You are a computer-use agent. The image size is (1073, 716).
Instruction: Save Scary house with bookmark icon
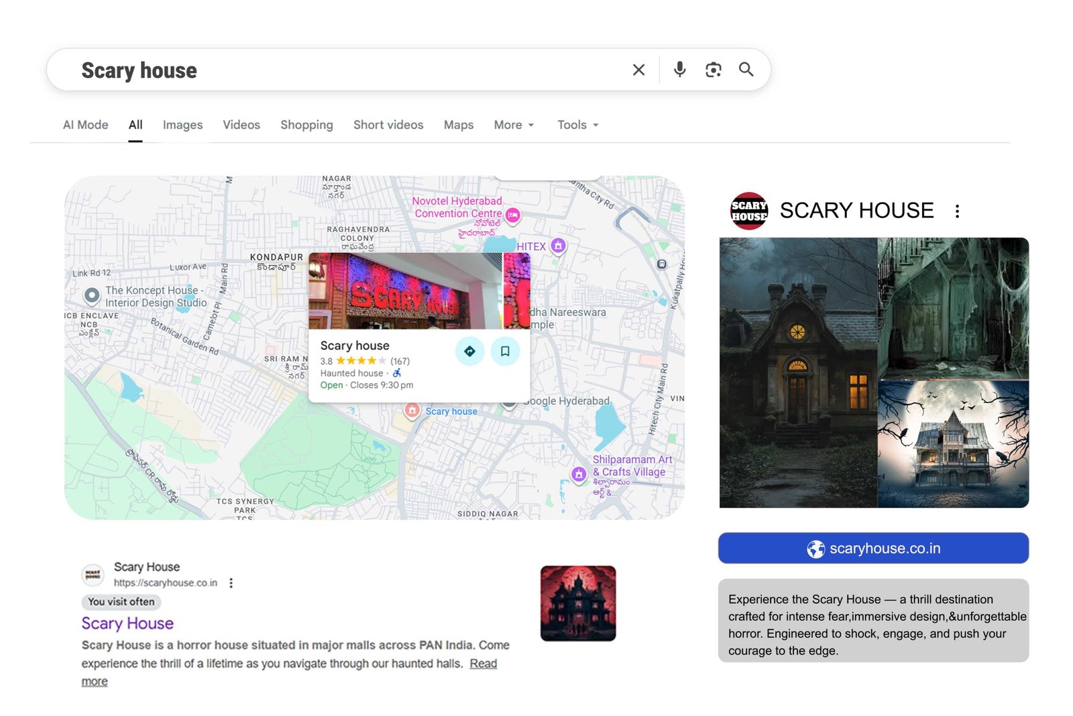(x=505, y=351)
